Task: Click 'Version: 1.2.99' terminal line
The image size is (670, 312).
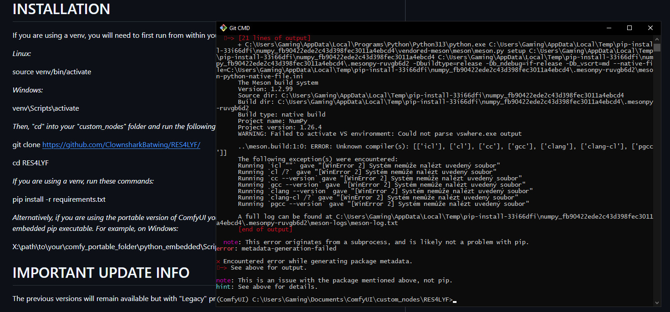Action: 265,89
